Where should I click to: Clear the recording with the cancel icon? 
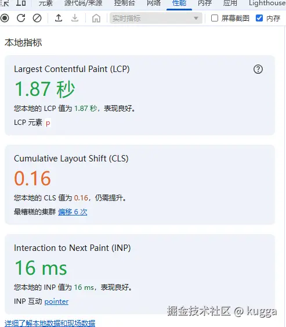(37, 18)
